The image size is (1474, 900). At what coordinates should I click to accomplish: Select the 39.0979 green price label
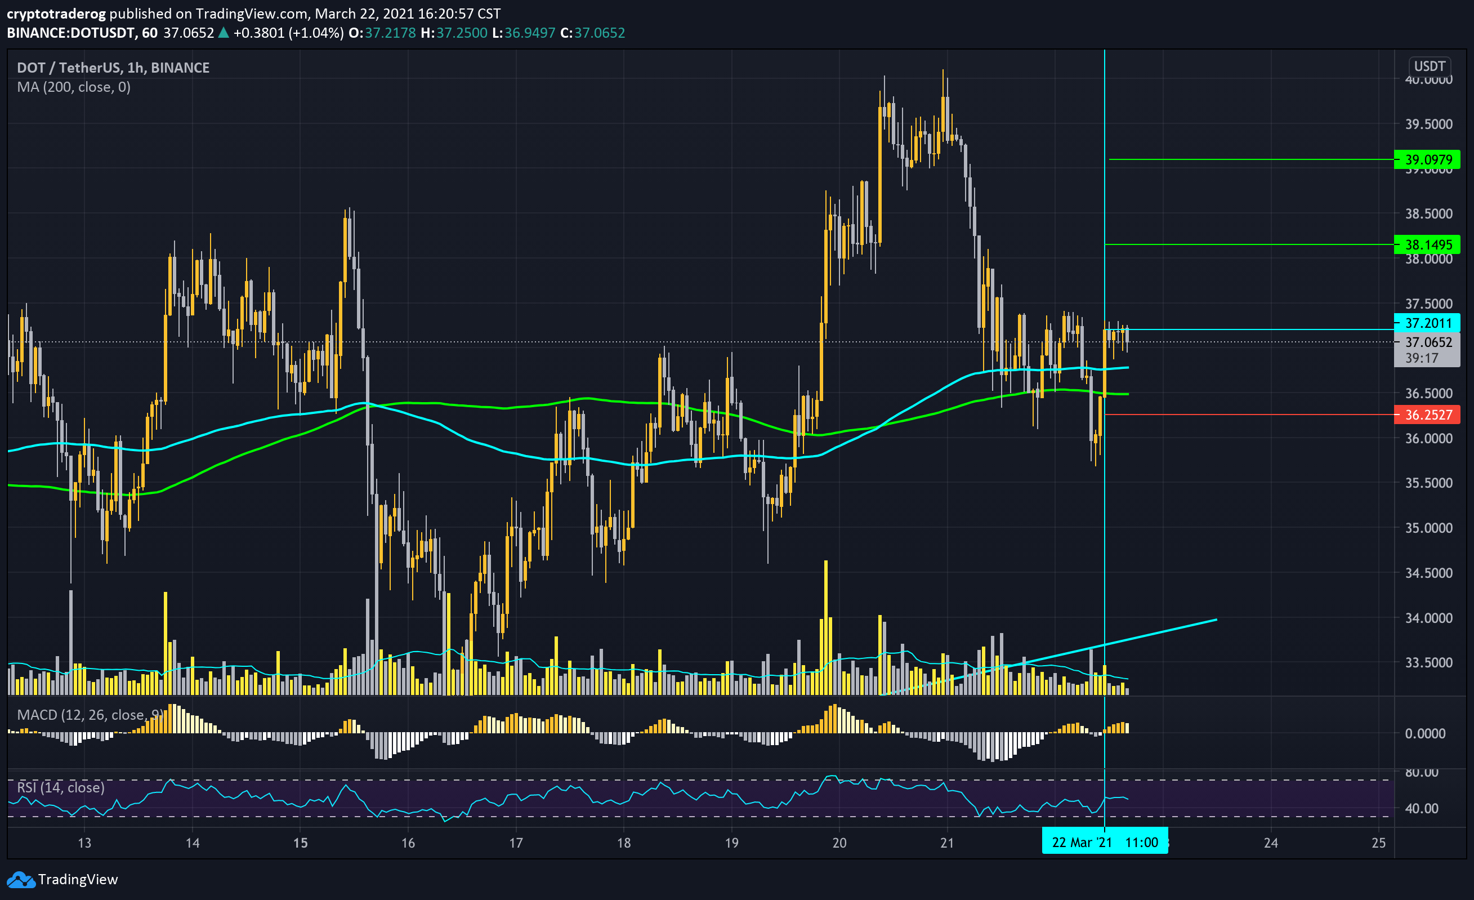[1427, 160]
